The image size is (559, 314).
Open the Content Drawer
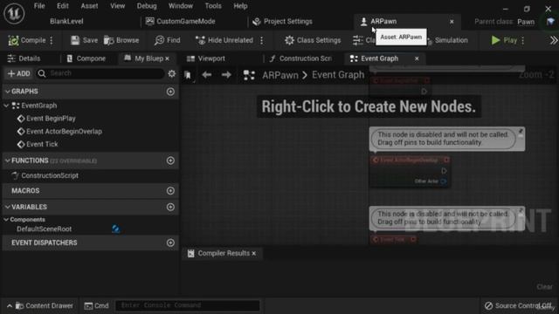pos(40,306)
